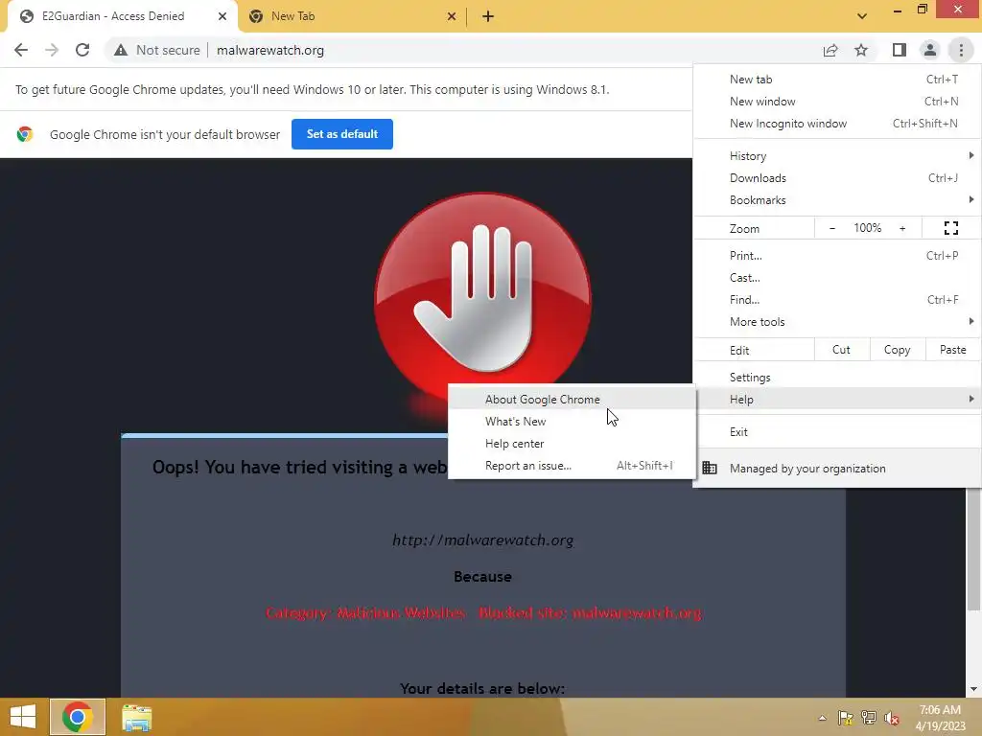Screen dimensions: 982x736
Task: Click the Chrome logo in default browser bar
Action: [x=25, y=134]
